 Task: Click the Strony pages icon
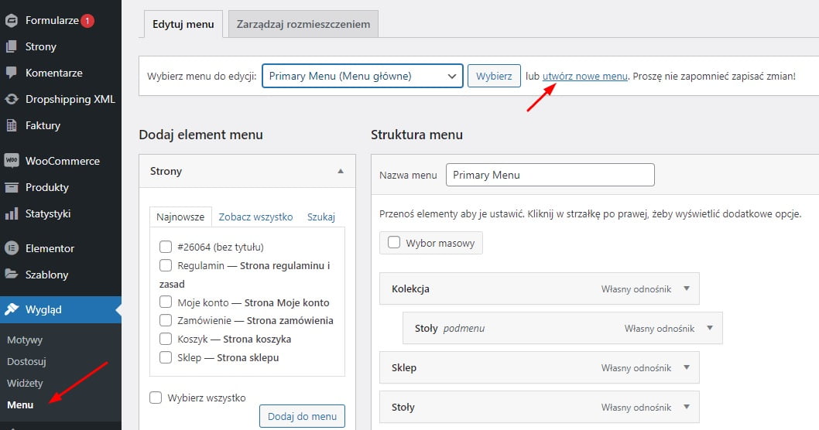[x=11, y=46]
